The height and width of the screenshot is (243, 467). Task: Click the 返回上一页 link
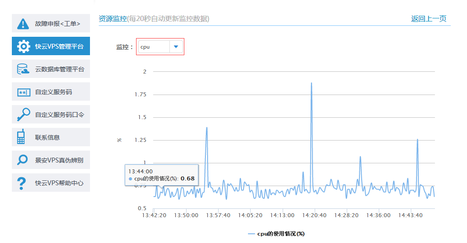click(428, 19)
